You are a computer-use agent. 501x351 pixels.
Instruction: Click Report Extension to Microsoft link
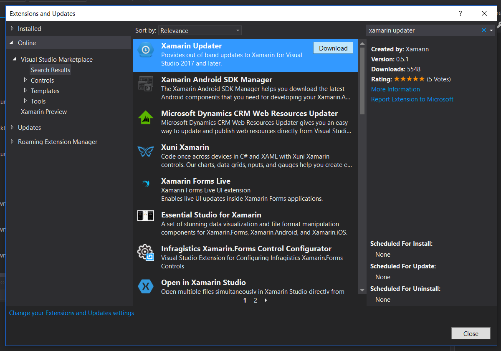tap(412, 99)
